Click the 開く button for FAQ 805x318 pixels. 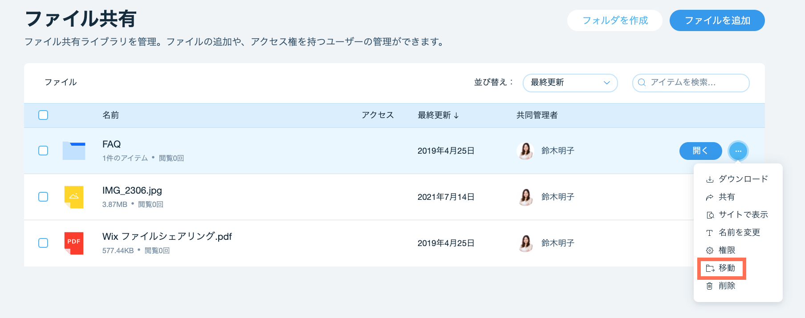coord(701,151)
